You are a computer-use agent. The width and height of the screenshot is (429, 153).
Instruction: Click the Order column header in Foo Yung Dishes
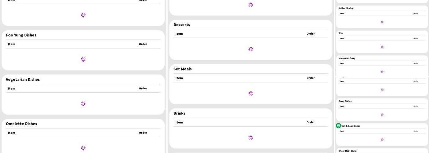click(143, 44)
